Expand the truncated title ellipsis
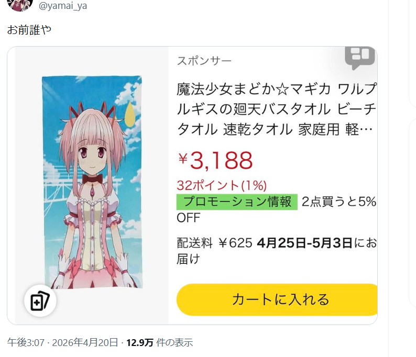416x357 pixels. pyautogui.click(x=366, y=130)
